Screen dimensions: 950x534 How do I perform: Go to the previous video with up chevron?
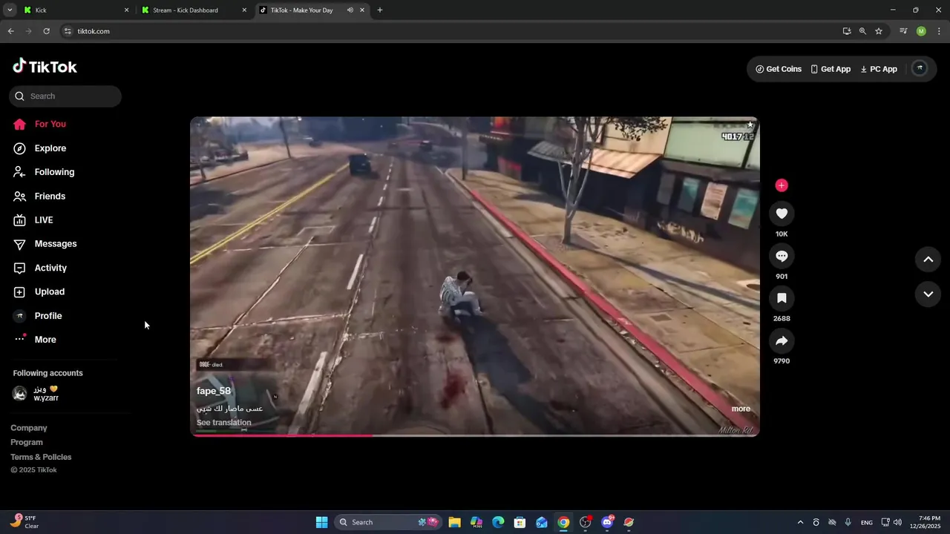coord(928,260)
